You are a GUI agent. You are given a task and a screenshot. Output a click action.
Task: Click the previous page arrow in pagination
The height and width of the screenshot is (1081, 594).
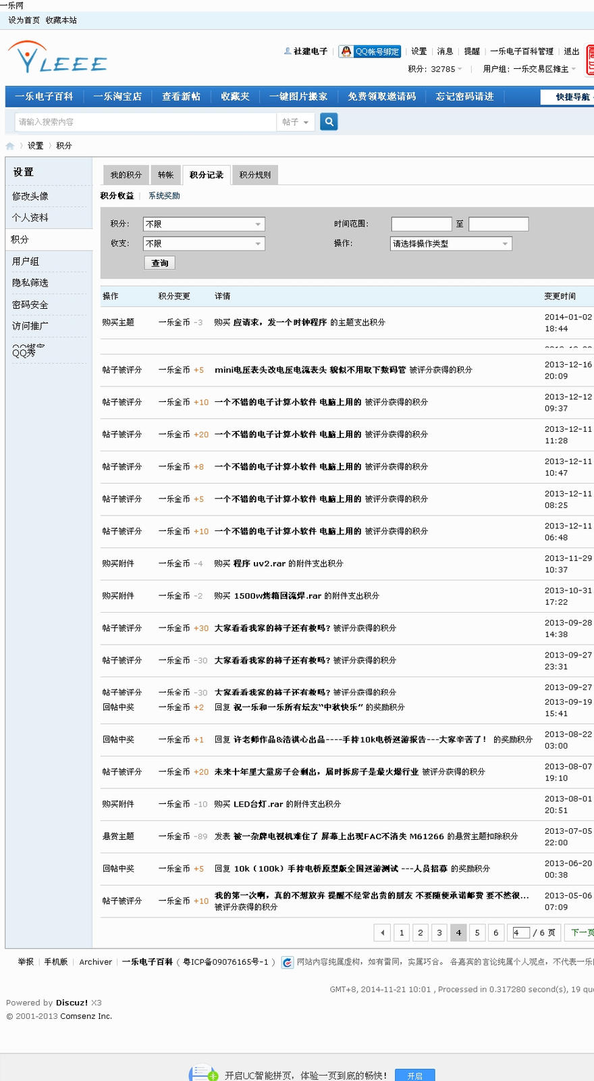(382, 932)
